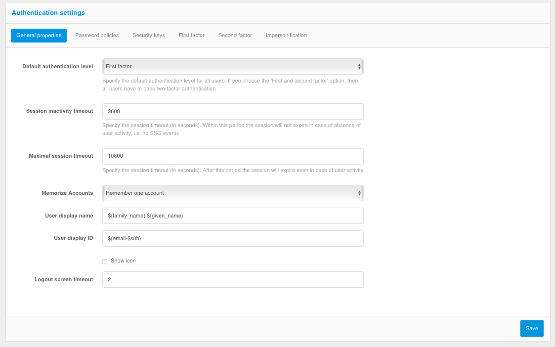
Task: Click the Logout screen timeout input field
Action: click(233, 279)
